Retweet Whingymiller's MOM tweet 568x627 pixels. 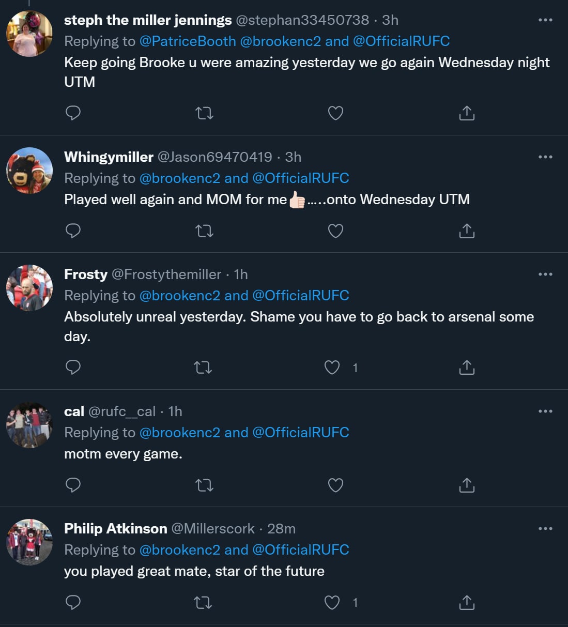[x=204, y=231]
